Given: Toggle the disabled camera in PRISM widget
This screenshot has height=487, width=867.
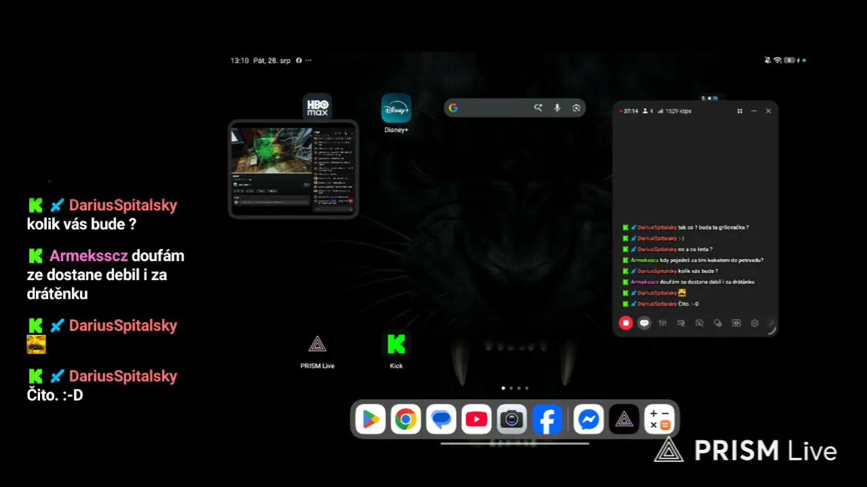Looking at the screenshot, I should 700,323.
